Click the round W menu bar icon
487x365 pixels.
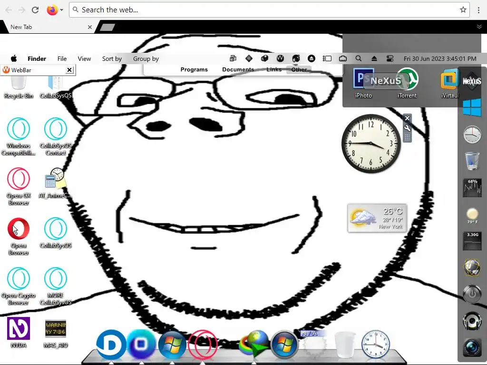280,58
